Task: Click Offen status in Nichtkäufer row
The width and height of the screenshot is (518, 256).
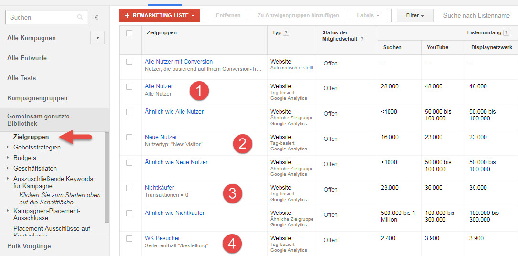Action: pyautogui.click(x=331, y=190)
